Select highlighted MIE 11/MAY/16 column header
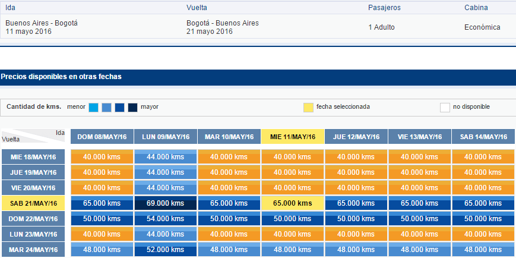The width and height of the screenshot is (516, 258). pyautogui.click(x=293, y=137)
